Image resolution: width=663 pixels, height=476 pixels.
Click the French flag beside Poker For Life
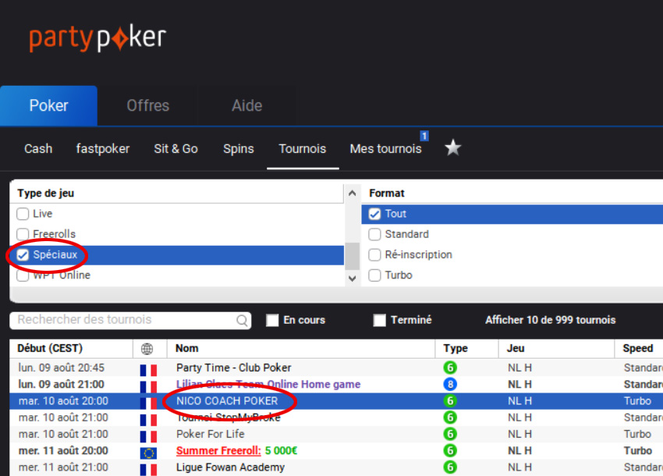coord(148,436)
